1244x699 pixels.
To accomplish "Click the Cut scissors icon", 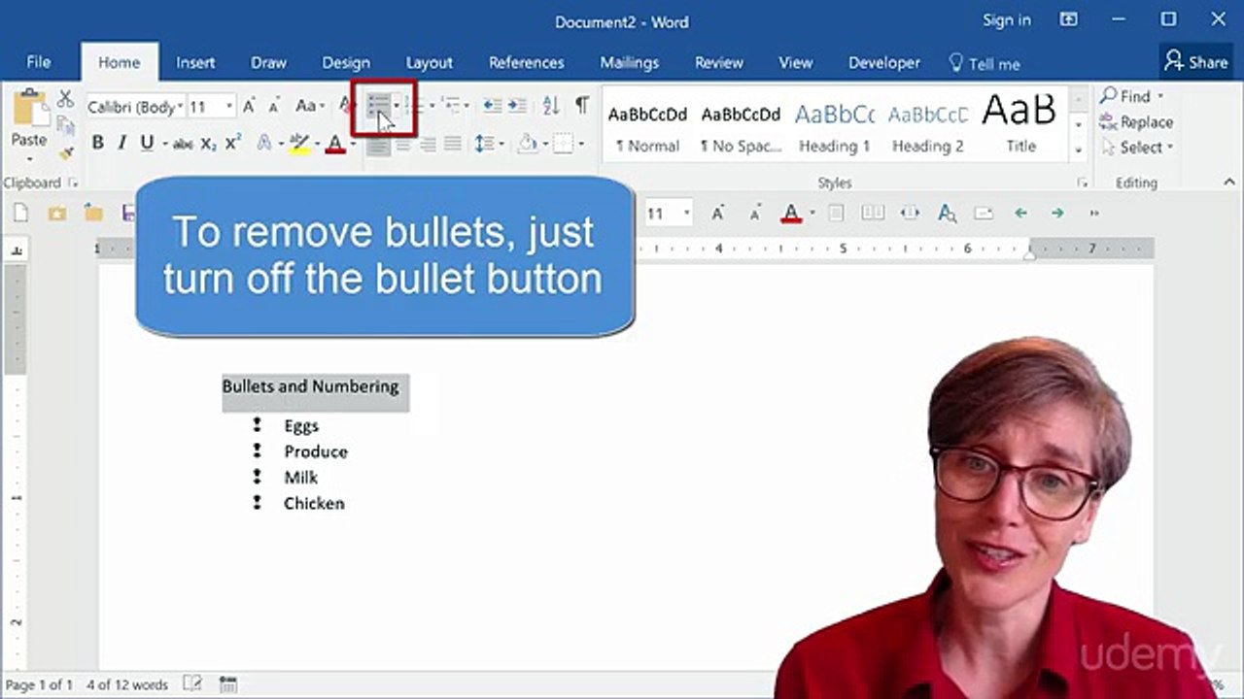I will pyautogui.click(x=65, y=98).
